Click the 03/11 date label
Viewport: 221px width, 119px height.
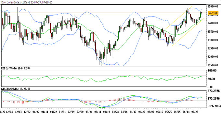click(98, 112)
